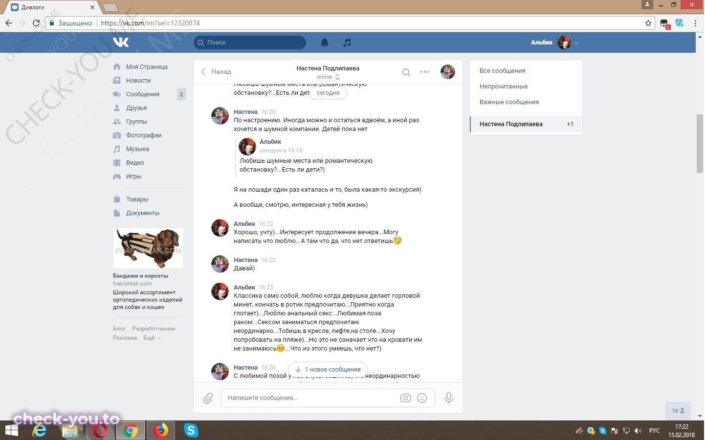Image resolution: width=705 pixels, height=440 pixels.
Task: Open the Блог footer link
Action: point(119,329)
